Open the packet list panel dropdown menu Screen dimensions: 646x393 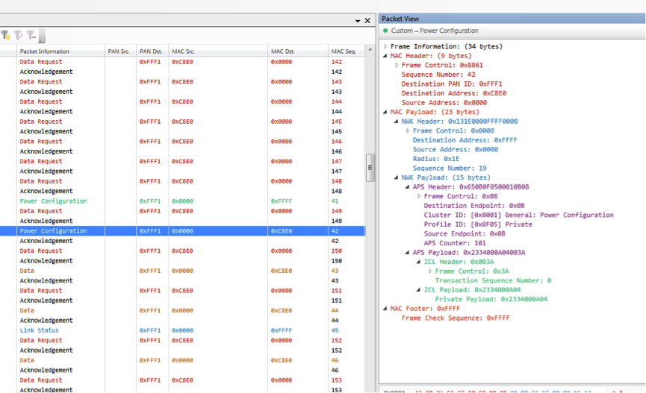click(358, 21)
